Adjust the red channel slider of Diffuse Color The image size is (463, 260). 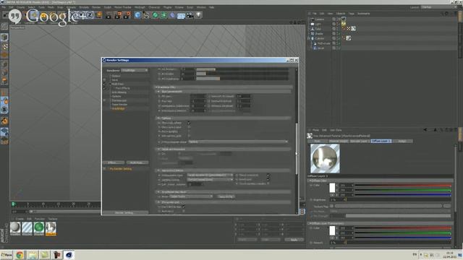(403, 186)
